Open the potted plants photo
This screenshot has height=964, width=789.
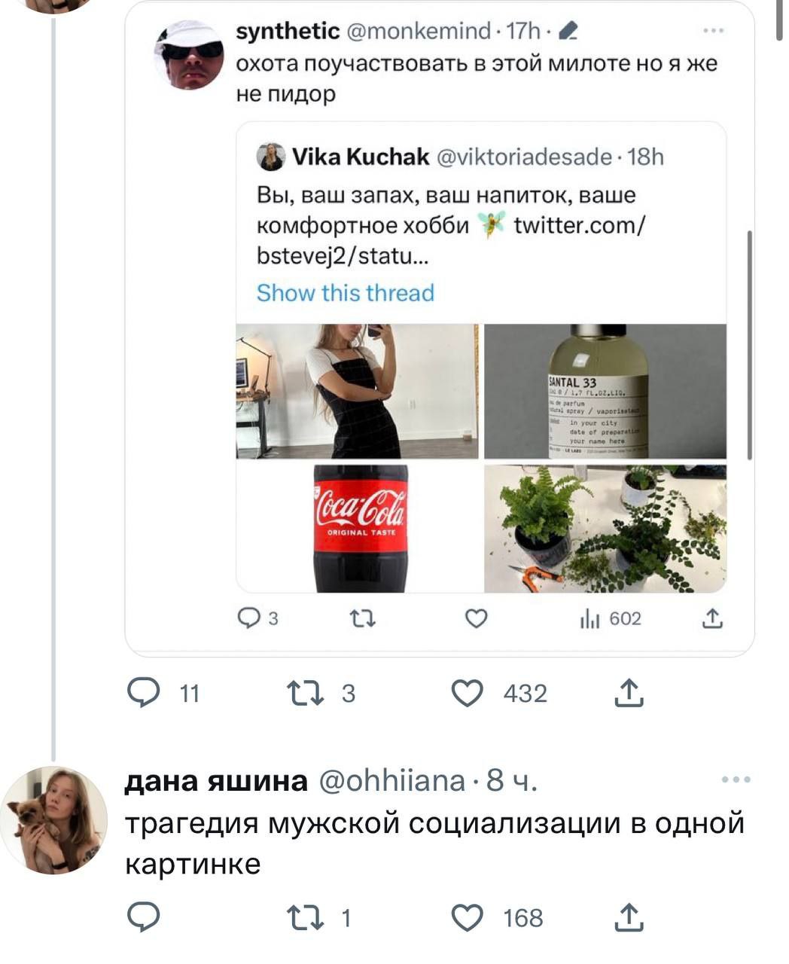click(x=605, y=529)
